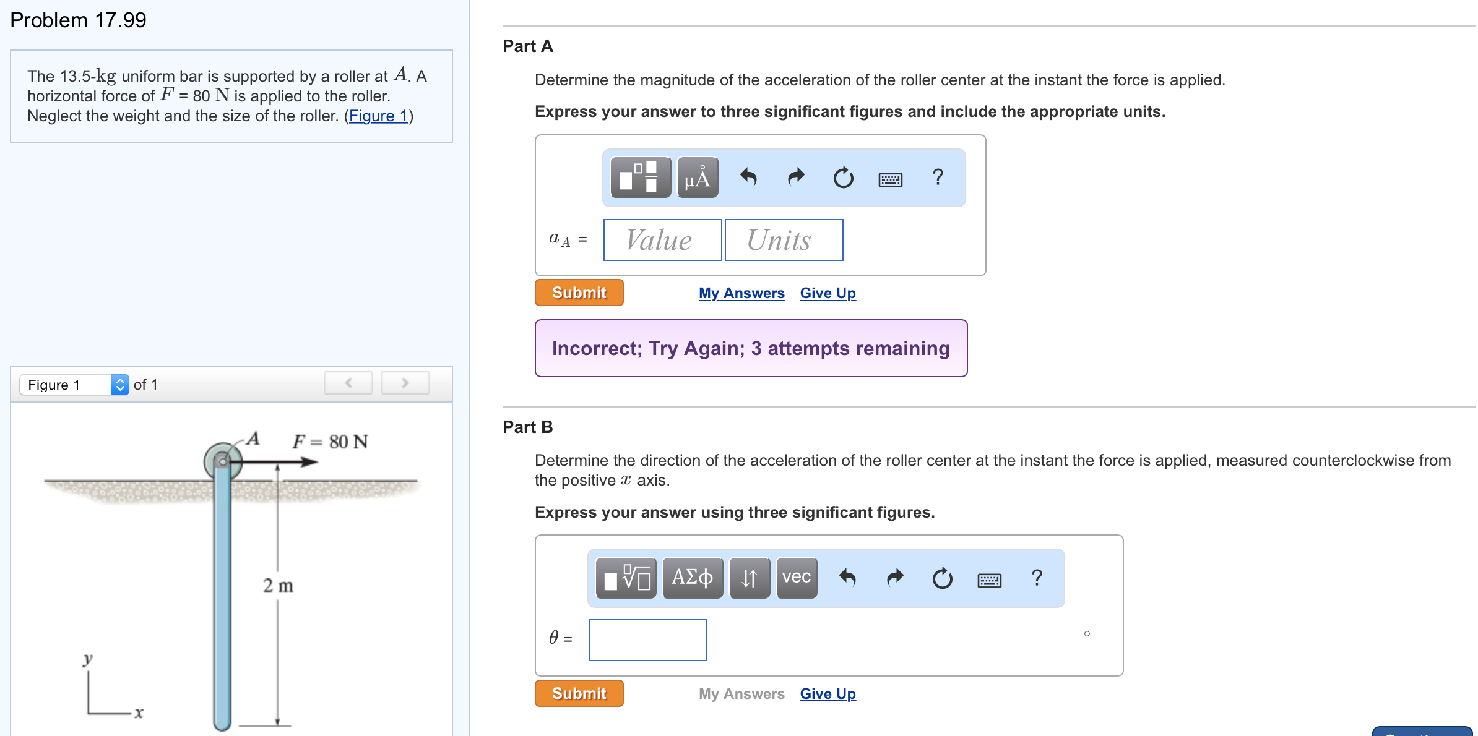
Task: Insert vector notation with the vec button
Action: coord(796,578)
